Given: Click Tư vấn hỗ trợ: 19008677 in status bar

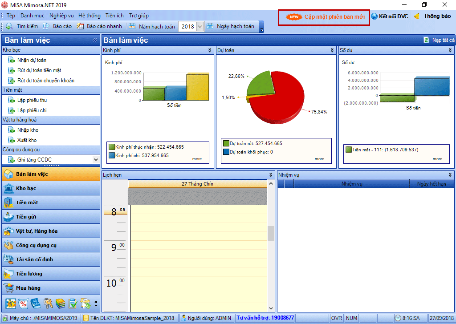Looking at the screenshot, I should point(265,318).
